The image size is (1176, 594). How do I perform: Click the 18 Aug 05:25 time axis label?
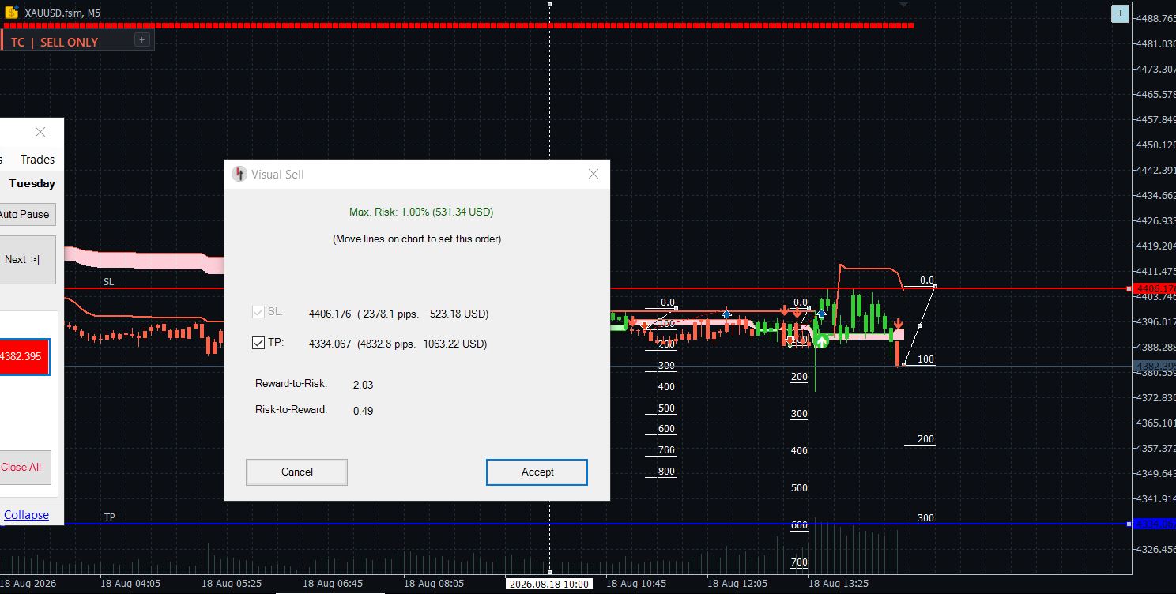(231, 584)
